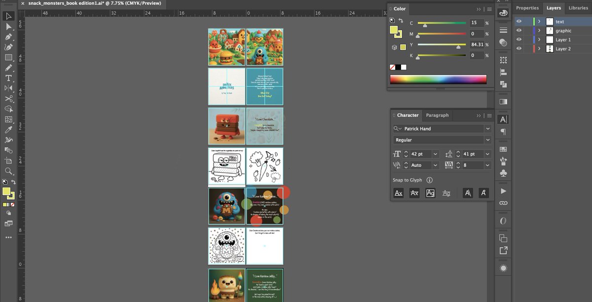592x302 pixels.
Task: Select the Reflect tool
Action: 8,88
